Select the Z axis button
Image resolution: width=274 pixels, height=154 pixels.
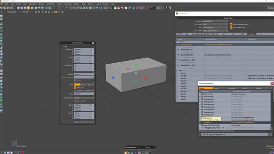(x=90, y=85)
